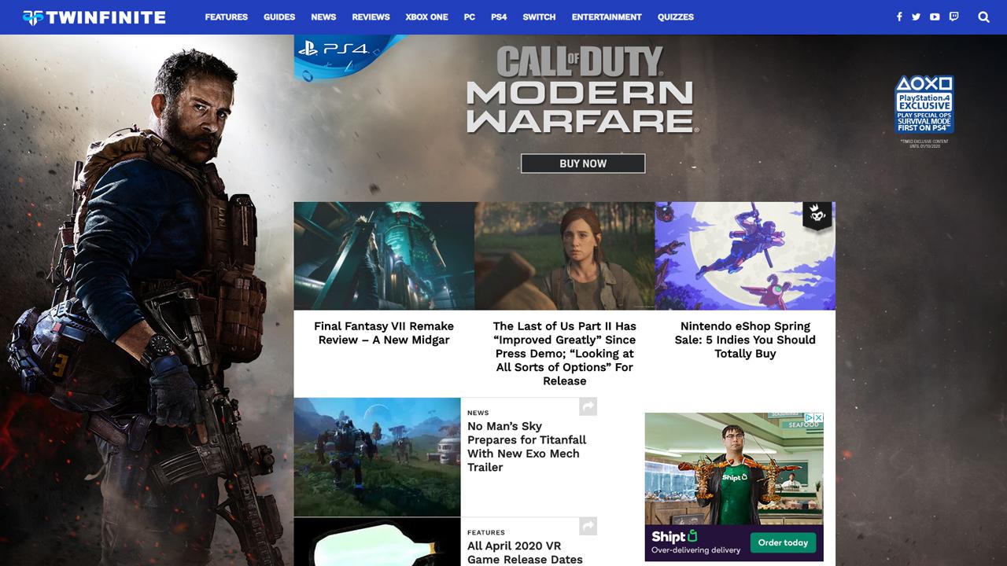Screen dimensions: 1007x566
Task: Click the AdChoices icon on Shipt ad
Action: [810, 417]
